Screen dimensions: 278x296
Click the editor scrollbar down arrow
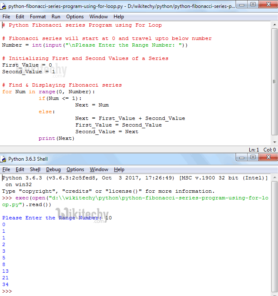[274, 142]
